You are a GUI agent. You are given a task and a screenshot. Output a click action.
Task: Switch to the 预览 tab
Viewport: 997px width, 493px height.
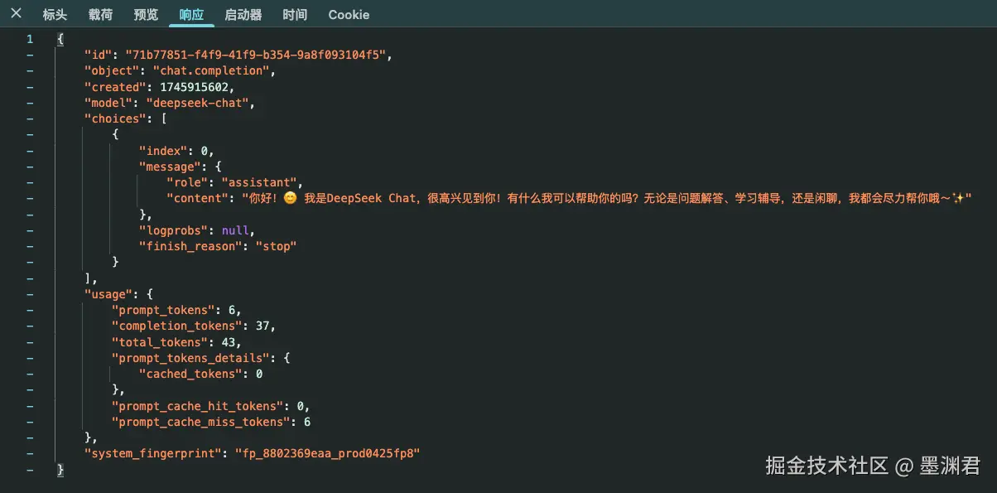pos(146,14)
